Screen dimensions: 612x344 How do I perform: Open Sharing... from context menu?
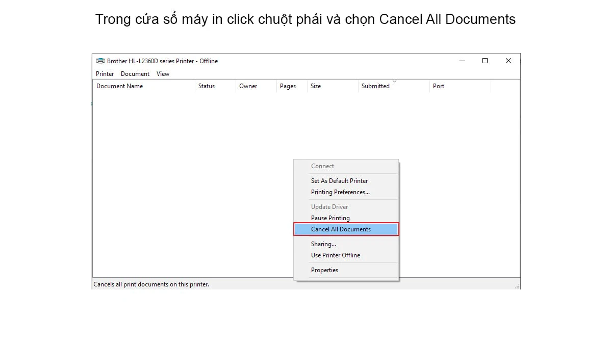point(346,244)
